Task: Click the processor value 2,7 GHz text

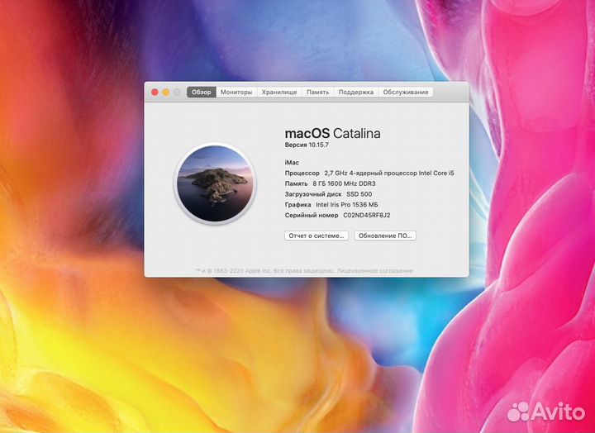Action: [389, 173]
